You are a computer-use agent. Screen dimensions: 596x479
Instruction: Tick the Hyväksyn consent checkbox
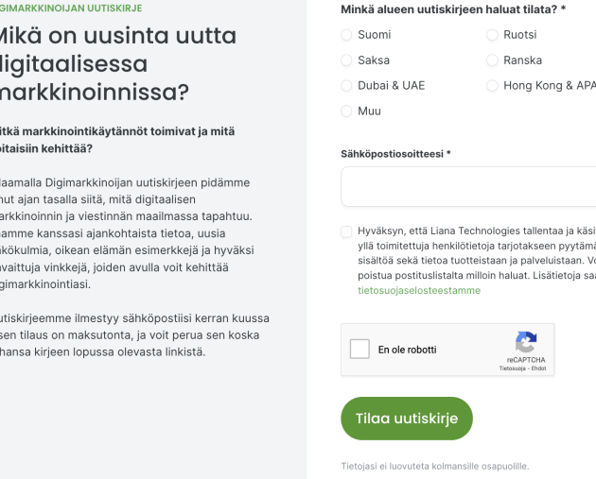click(346, 231)
